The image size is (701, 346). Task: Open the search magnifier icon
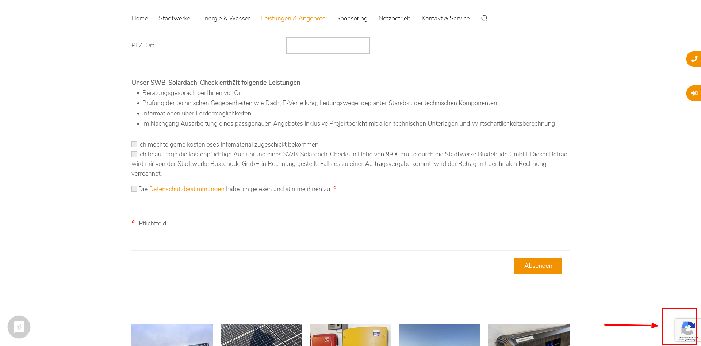[x=484, y=18]
